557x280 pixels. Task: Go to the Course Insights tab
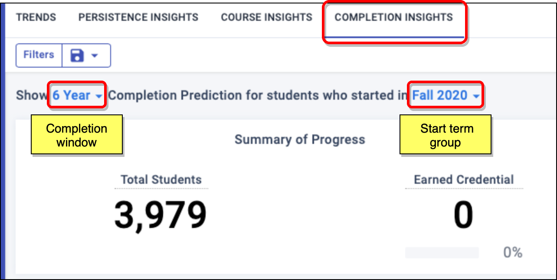tap(266, 17)
